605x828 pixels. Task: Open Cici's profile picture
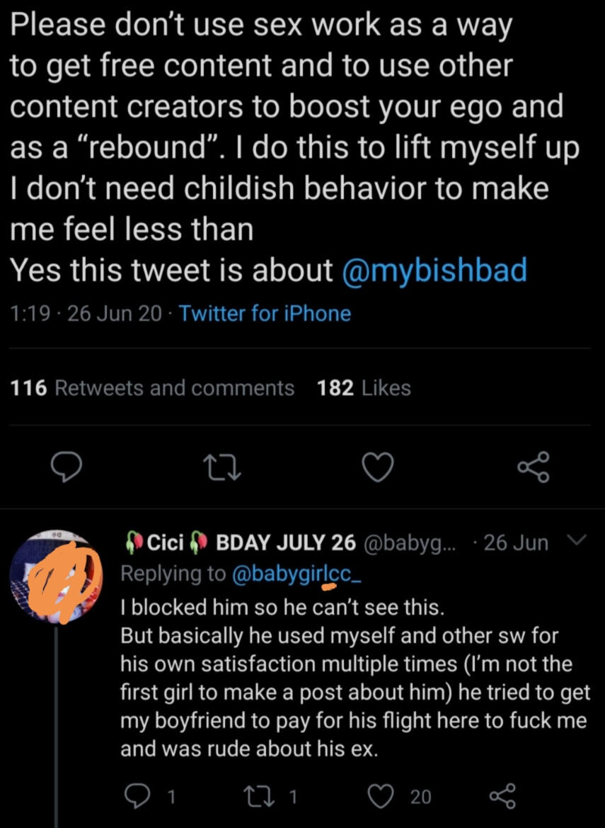pyautogui.click(x=57, y=575)
